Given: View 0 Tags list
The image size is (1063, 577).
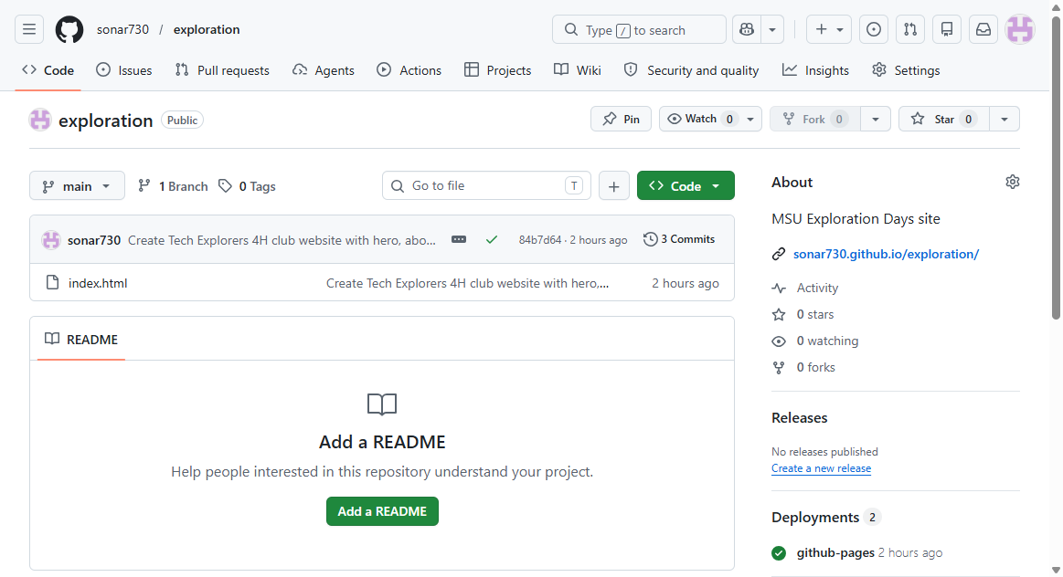Looking at the screenshot, I should (247, 186).
